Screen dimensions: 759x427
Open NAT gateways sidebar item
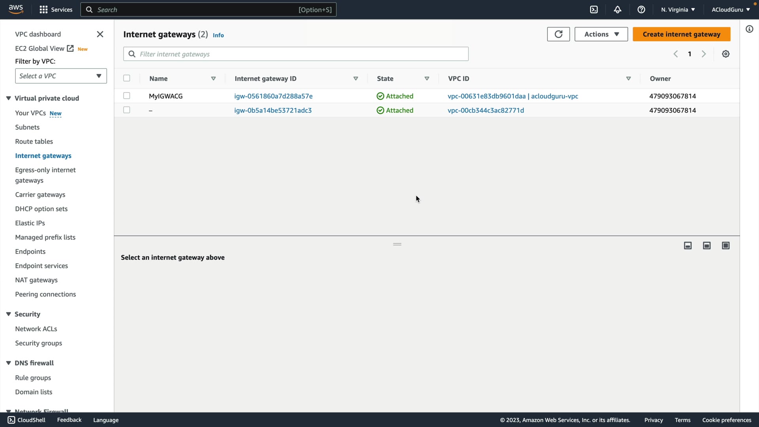coord(36,280)
